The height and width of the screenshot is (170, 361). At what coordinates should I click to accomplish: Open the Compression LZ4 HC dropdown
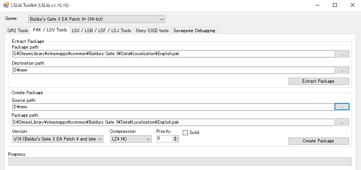tap(131, 139)
